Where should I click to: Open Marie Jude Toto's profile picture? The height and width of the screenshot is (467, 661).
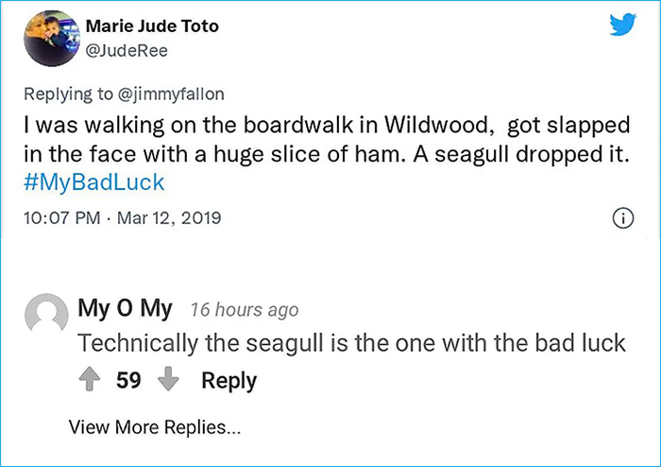49,38
